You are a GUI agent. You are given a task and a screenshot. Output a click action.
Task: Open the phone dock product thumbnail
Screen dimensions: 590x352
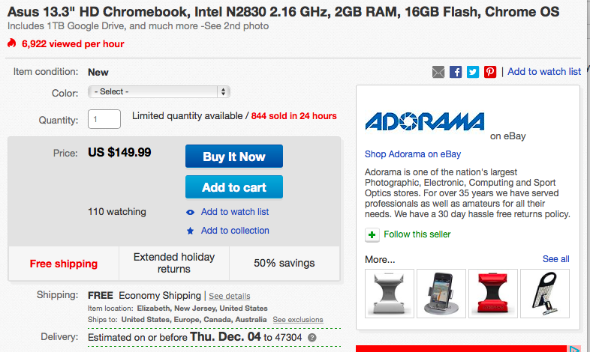click(441, 292)
